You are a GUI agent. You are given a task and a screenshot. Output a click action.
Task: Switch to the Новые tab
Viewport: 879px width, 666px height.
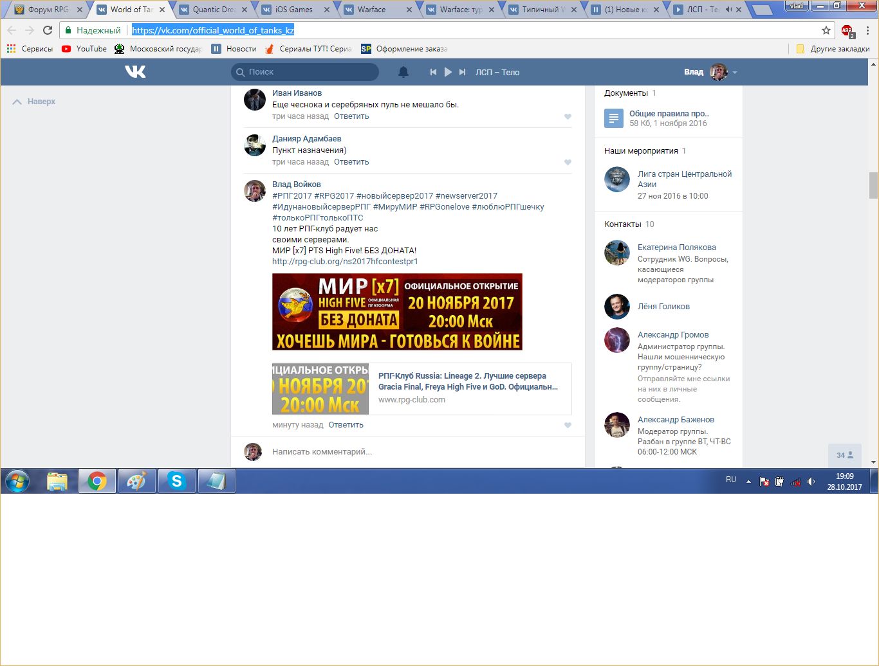point(625,10)
